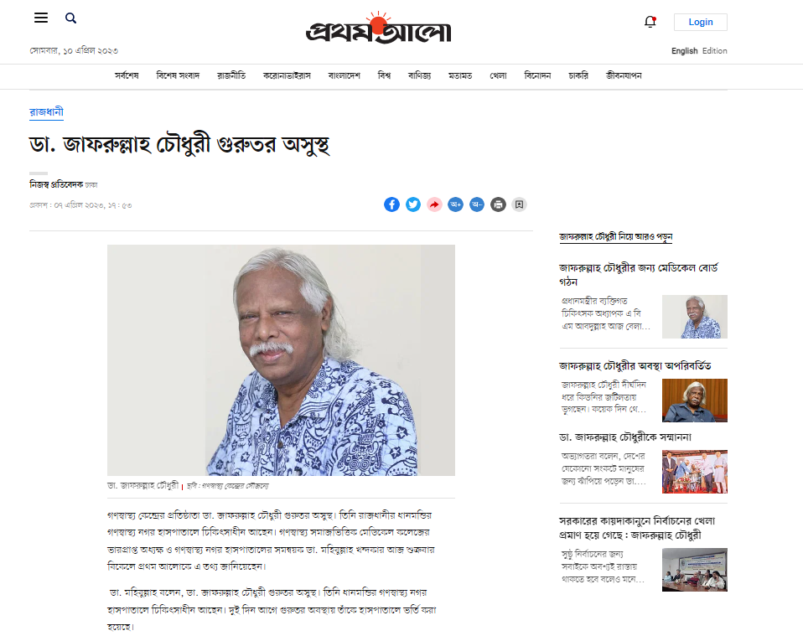Go to the বাণিজ্য section
This screenshot has height=636, width=803.
(419, 75)
